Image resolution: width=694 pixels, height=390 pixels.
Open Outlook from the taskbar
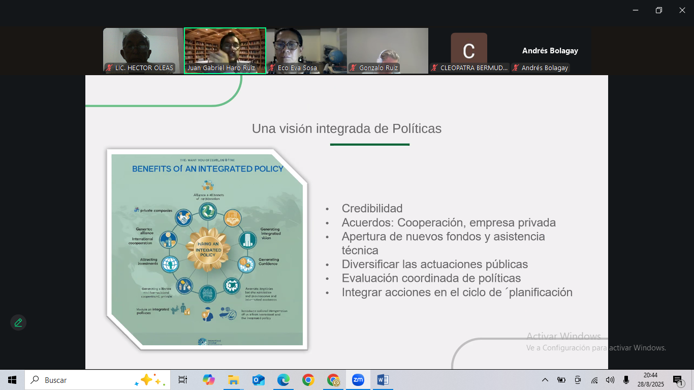tap(259, 380)
